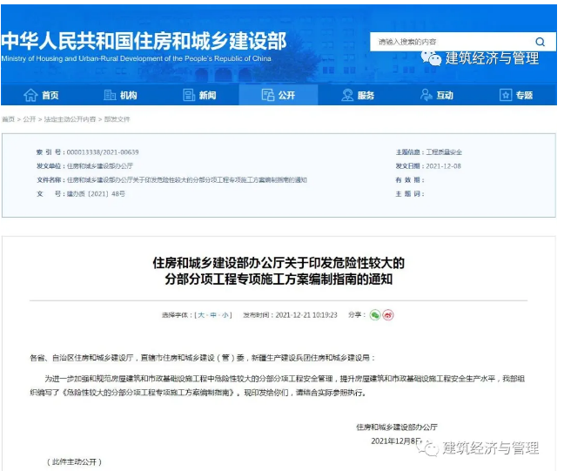Click 公开 in the breadcrumb path
Screen dimensions: 564x471
[30, 119]
